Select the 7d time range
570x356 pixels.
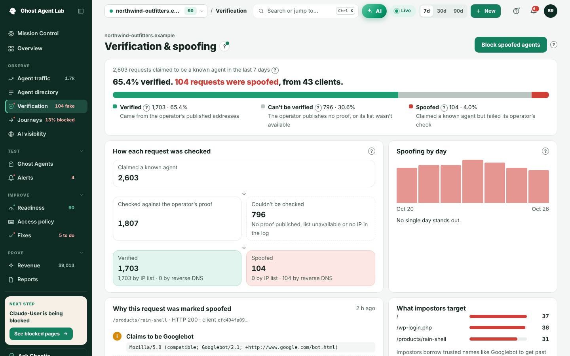coord(426,11)
